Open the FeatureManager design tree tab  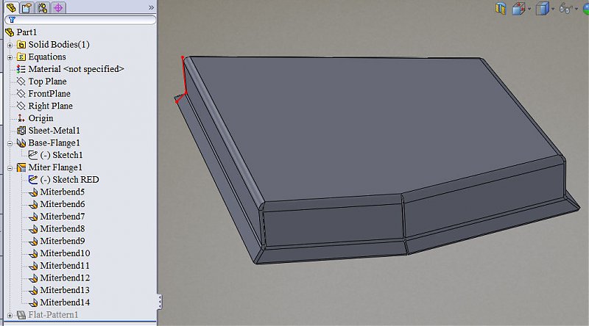click(x=11, y=7)
